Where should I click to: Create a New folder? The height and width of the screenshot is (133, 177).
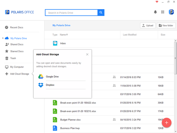(166, 25)
